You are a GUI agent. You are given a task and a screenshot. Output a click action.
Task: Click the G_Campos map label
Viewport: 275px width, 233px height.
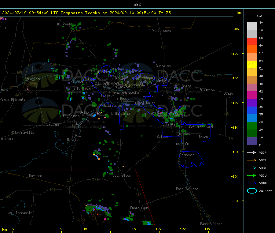(207, 89)
